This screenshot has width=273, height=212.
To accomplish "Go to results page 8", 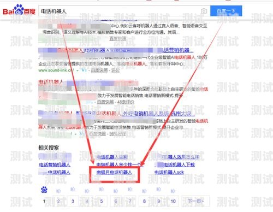I will 144,201.
